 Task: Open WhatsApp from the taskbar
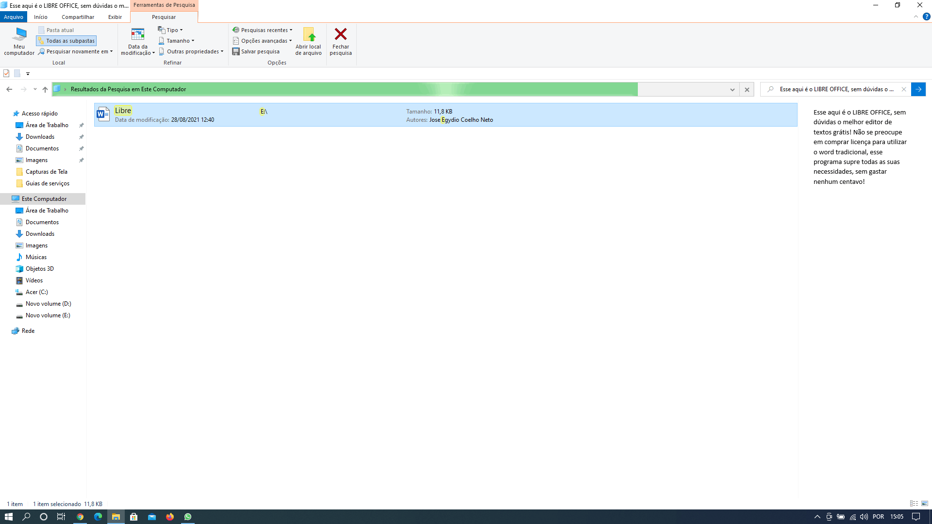tap(188, 517)
